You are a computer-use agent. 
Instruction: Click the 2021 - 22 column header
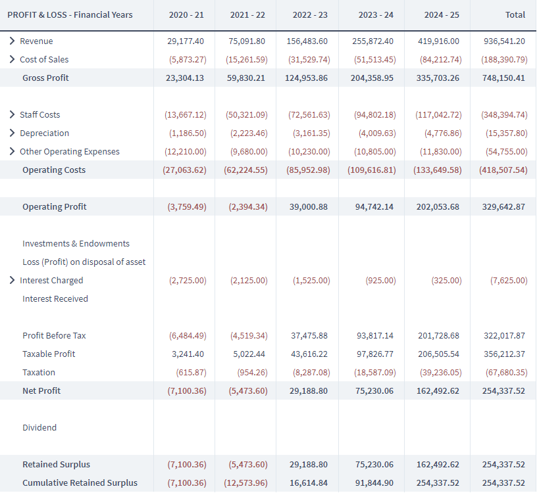[248, 14]
